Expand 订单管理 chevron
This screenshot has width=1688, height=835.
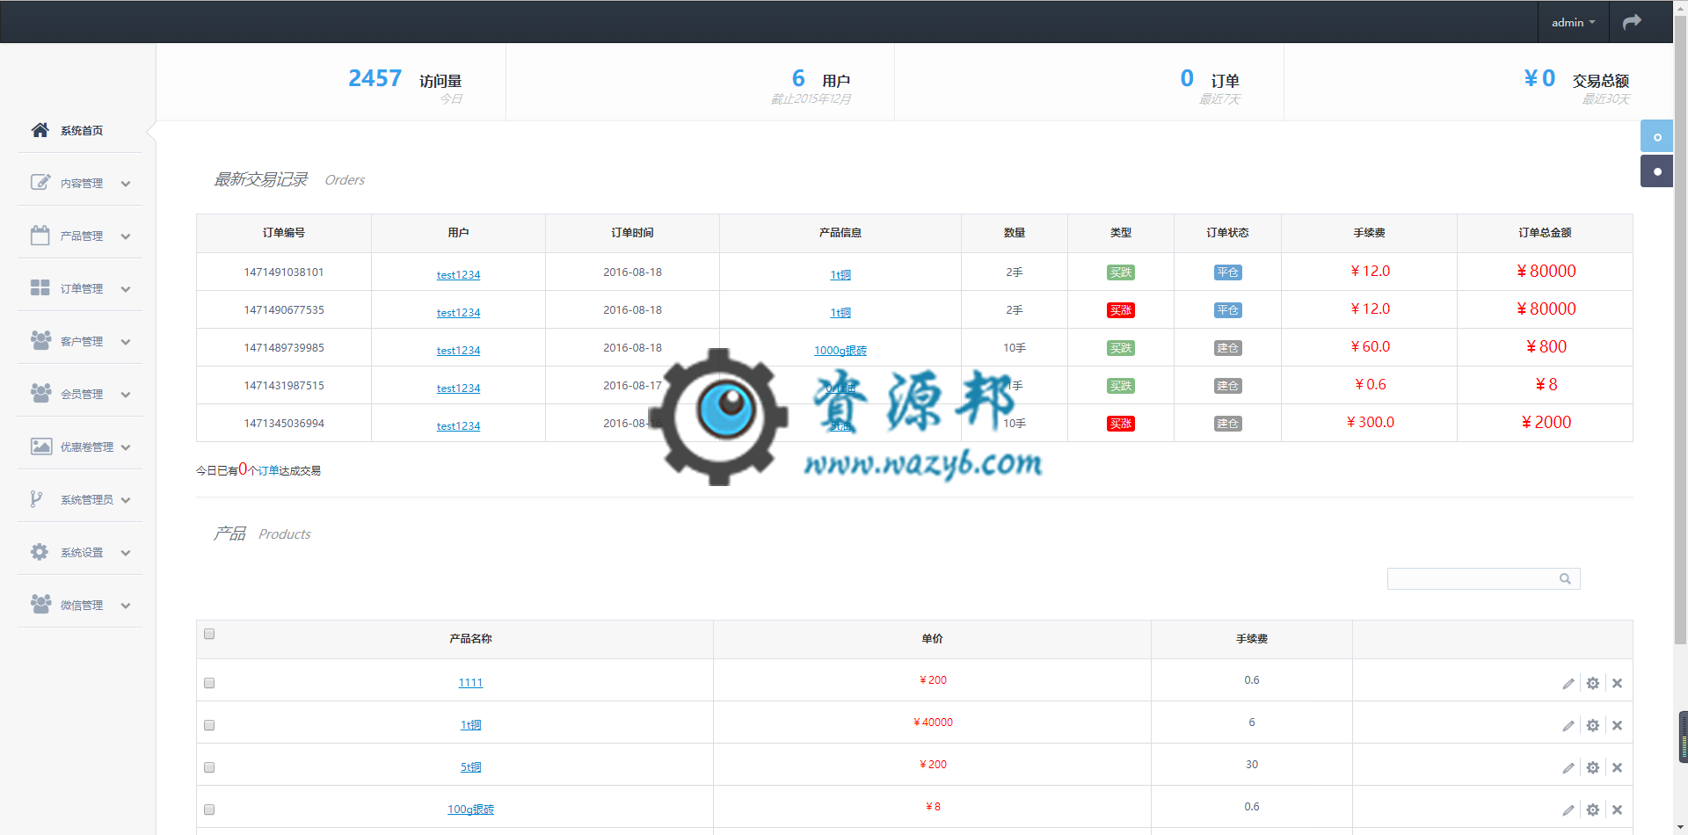[x=126, y=289]
